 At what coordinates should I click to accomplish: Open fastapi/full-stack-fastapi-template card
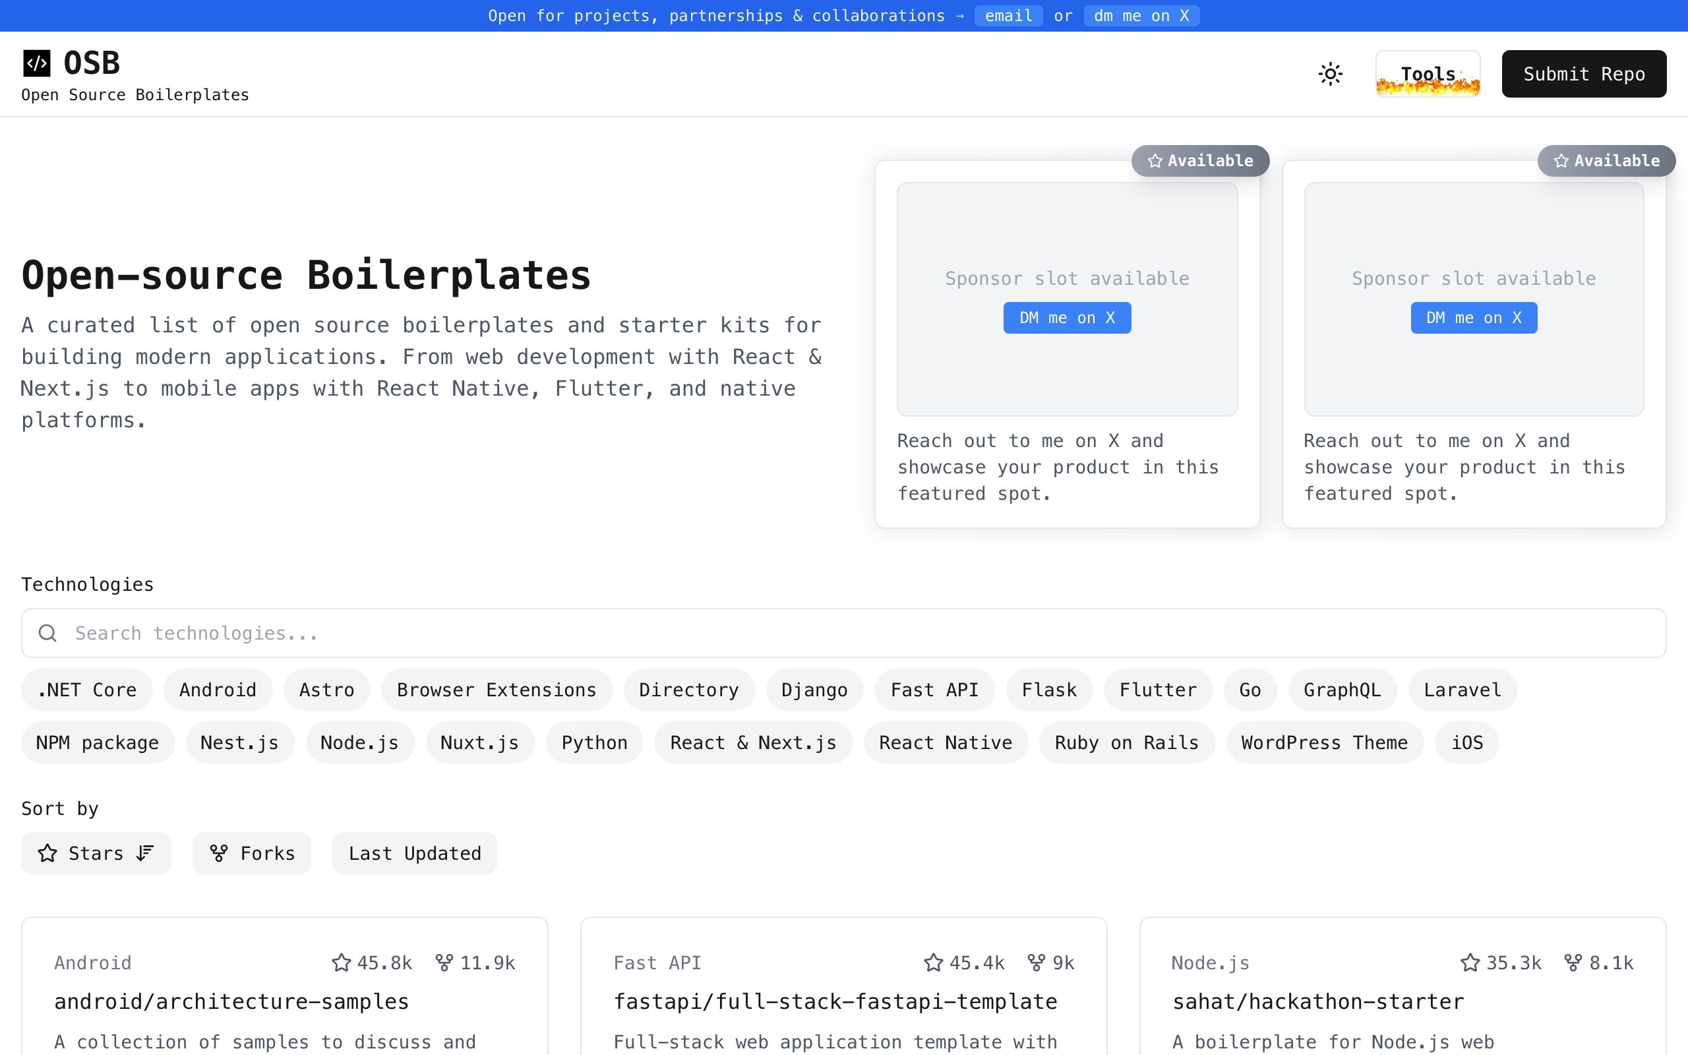tap(844, 986)
